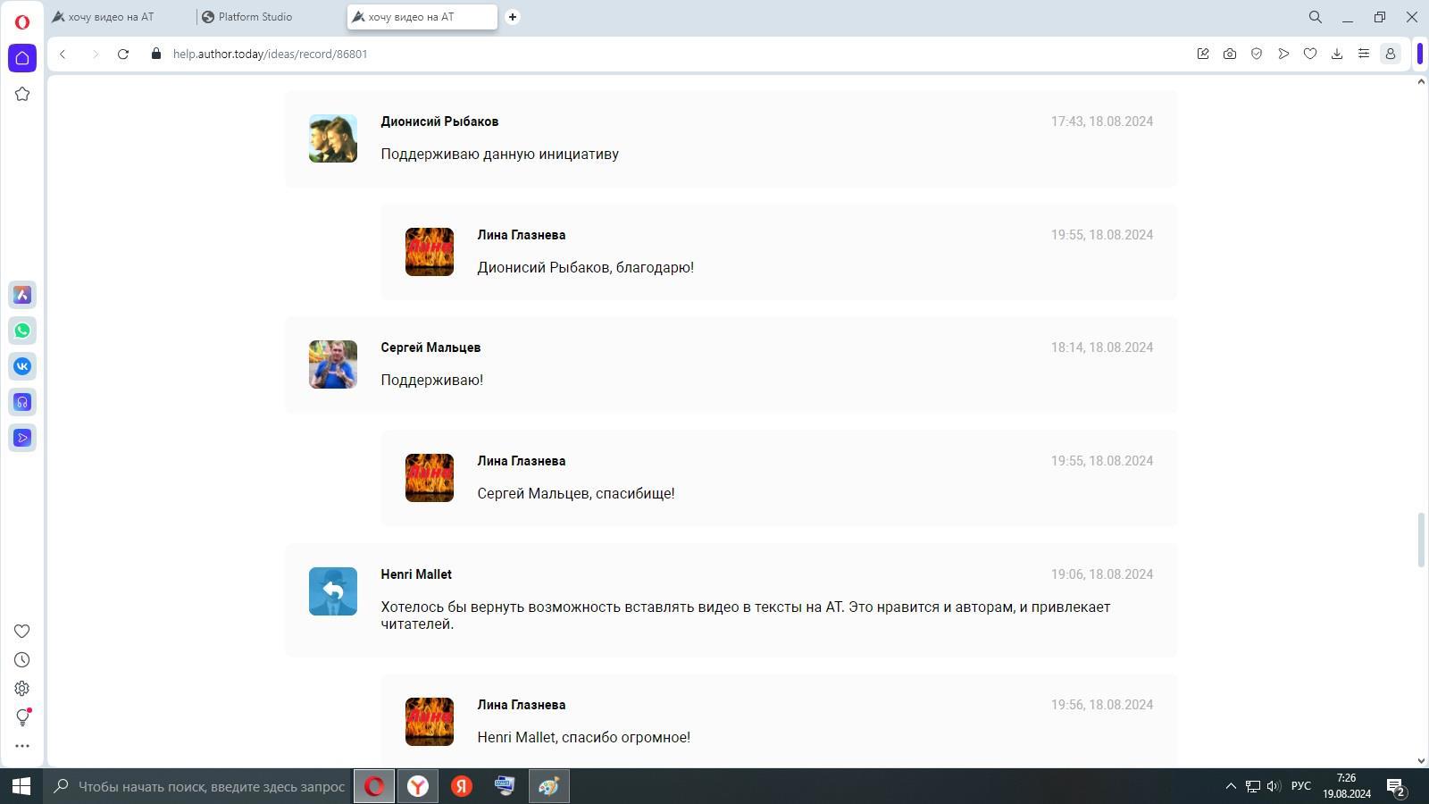
Task: Expand the sidebar three-dots menu
Action: 22,746
